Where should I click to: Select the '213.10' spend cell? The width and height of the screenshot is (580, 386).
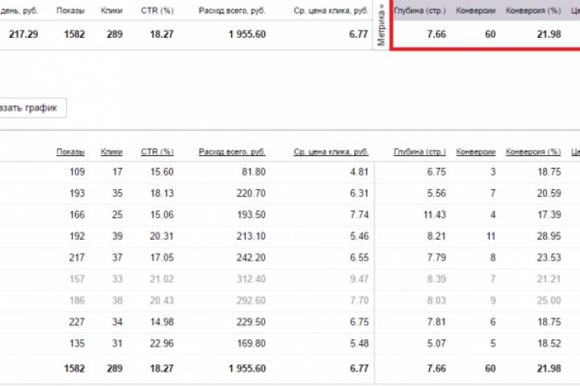tap(251, 236)
